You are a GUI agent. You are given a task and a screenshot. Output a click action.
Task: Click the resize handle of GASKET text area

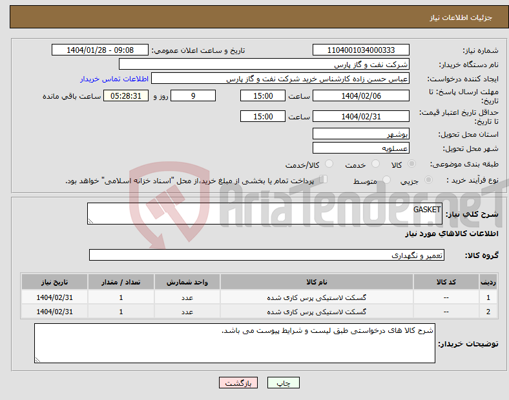(90, 221)
